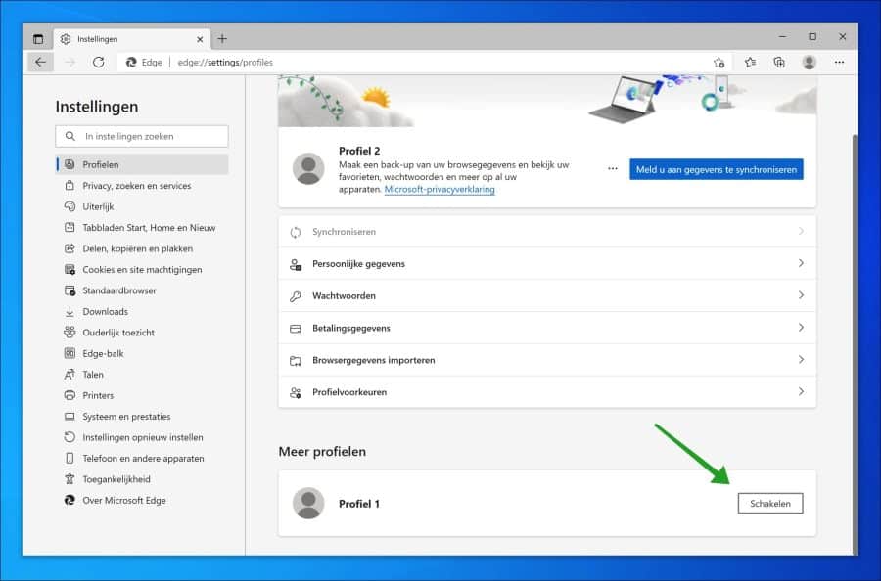Screen dimensions: 881x581
Task: Click the Edge logo in address bar
Action: [131, 63]
